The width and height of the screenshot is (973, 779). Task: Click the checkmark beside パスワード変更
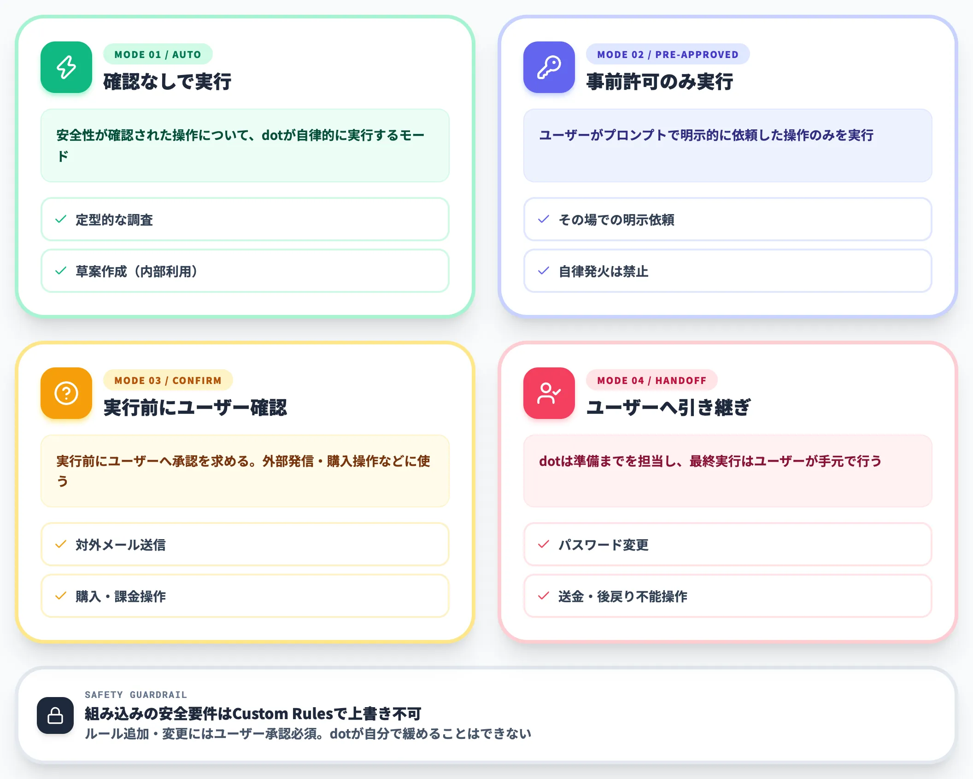(x=544, y=544)
